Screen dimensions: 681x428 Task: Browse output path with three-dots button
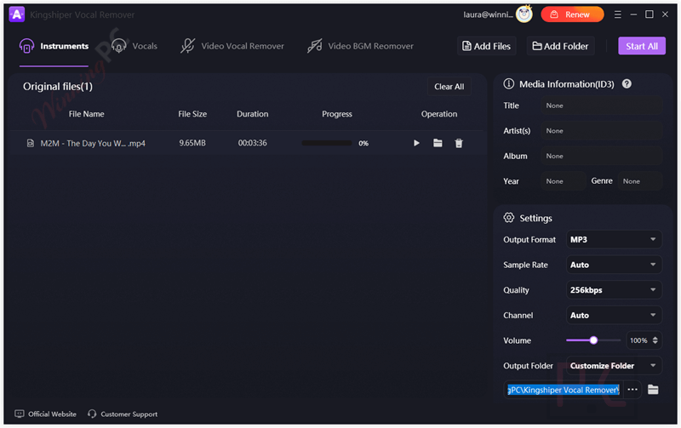632,390
